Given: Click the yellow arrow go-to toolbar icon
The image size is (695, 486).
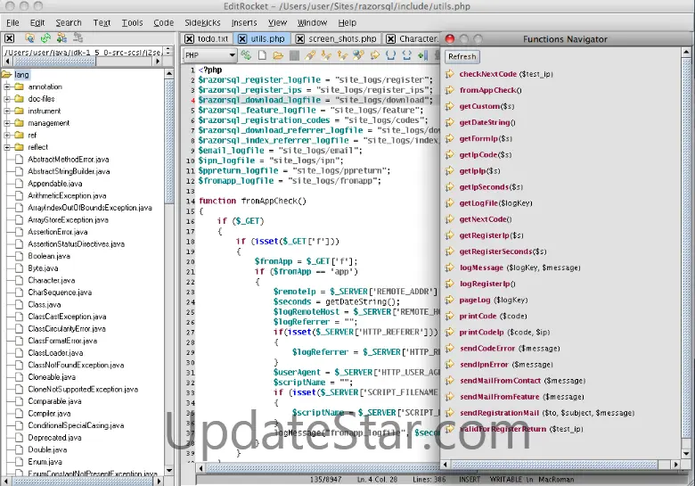Looking at the screenshot, I should pyautogui.click(x=374, y=55).
